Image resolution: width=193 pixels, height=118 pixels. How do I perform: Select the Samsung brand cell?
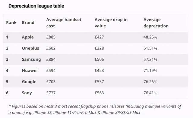(x=31, y=59)
